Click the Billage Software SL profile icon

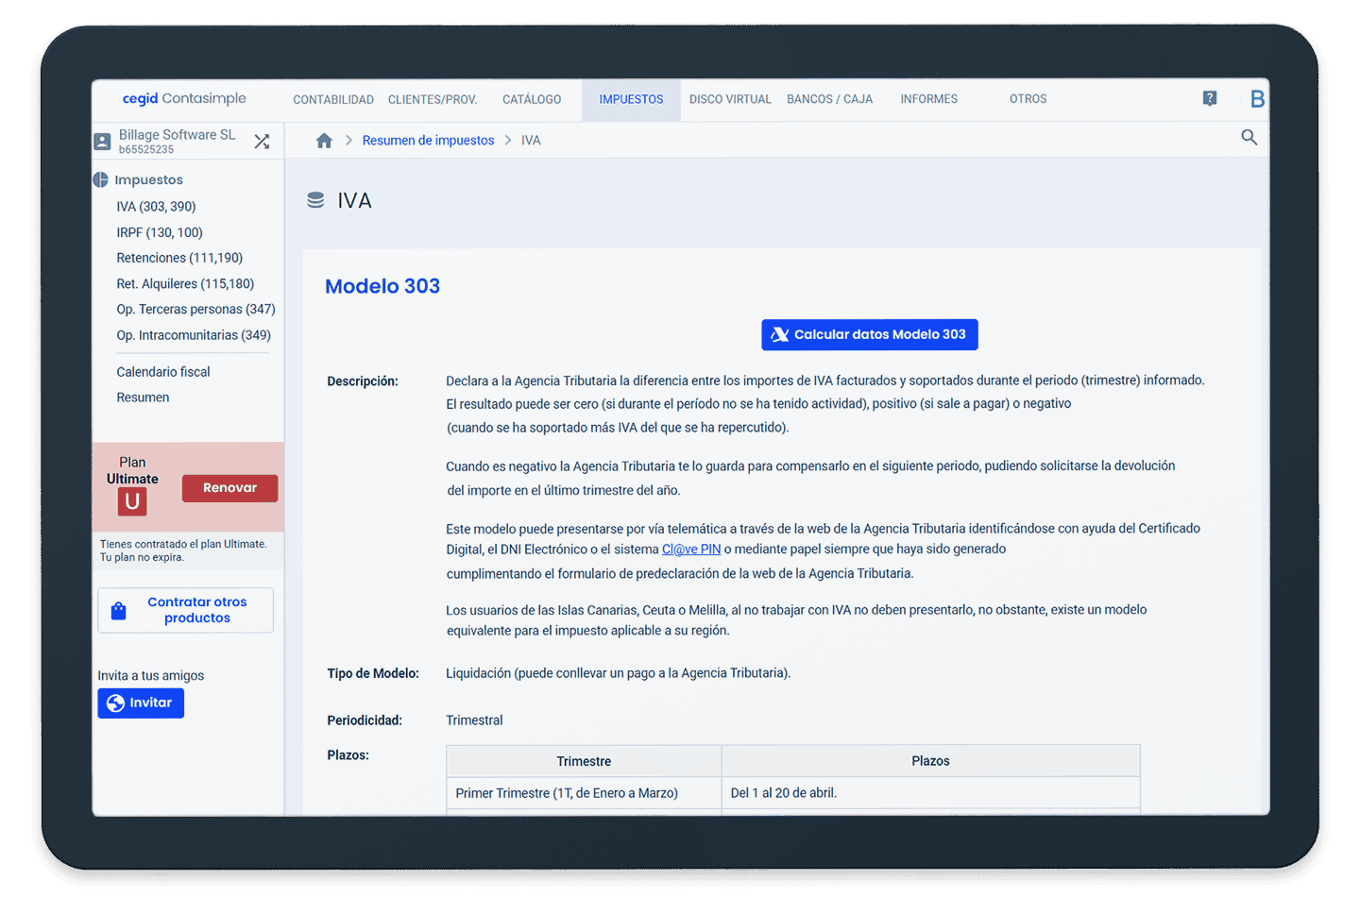point(103,142)
